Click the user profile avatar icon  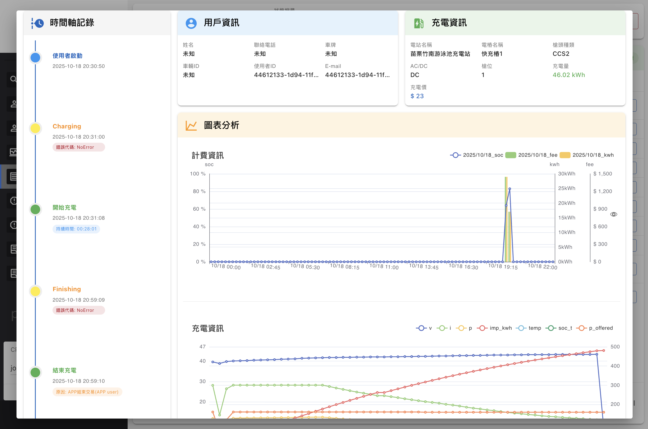point(191,23)
